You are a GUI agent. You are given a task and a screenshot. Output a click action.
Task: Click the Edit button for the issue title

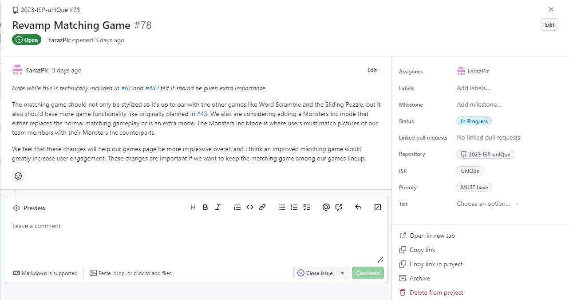pos(549,24)
